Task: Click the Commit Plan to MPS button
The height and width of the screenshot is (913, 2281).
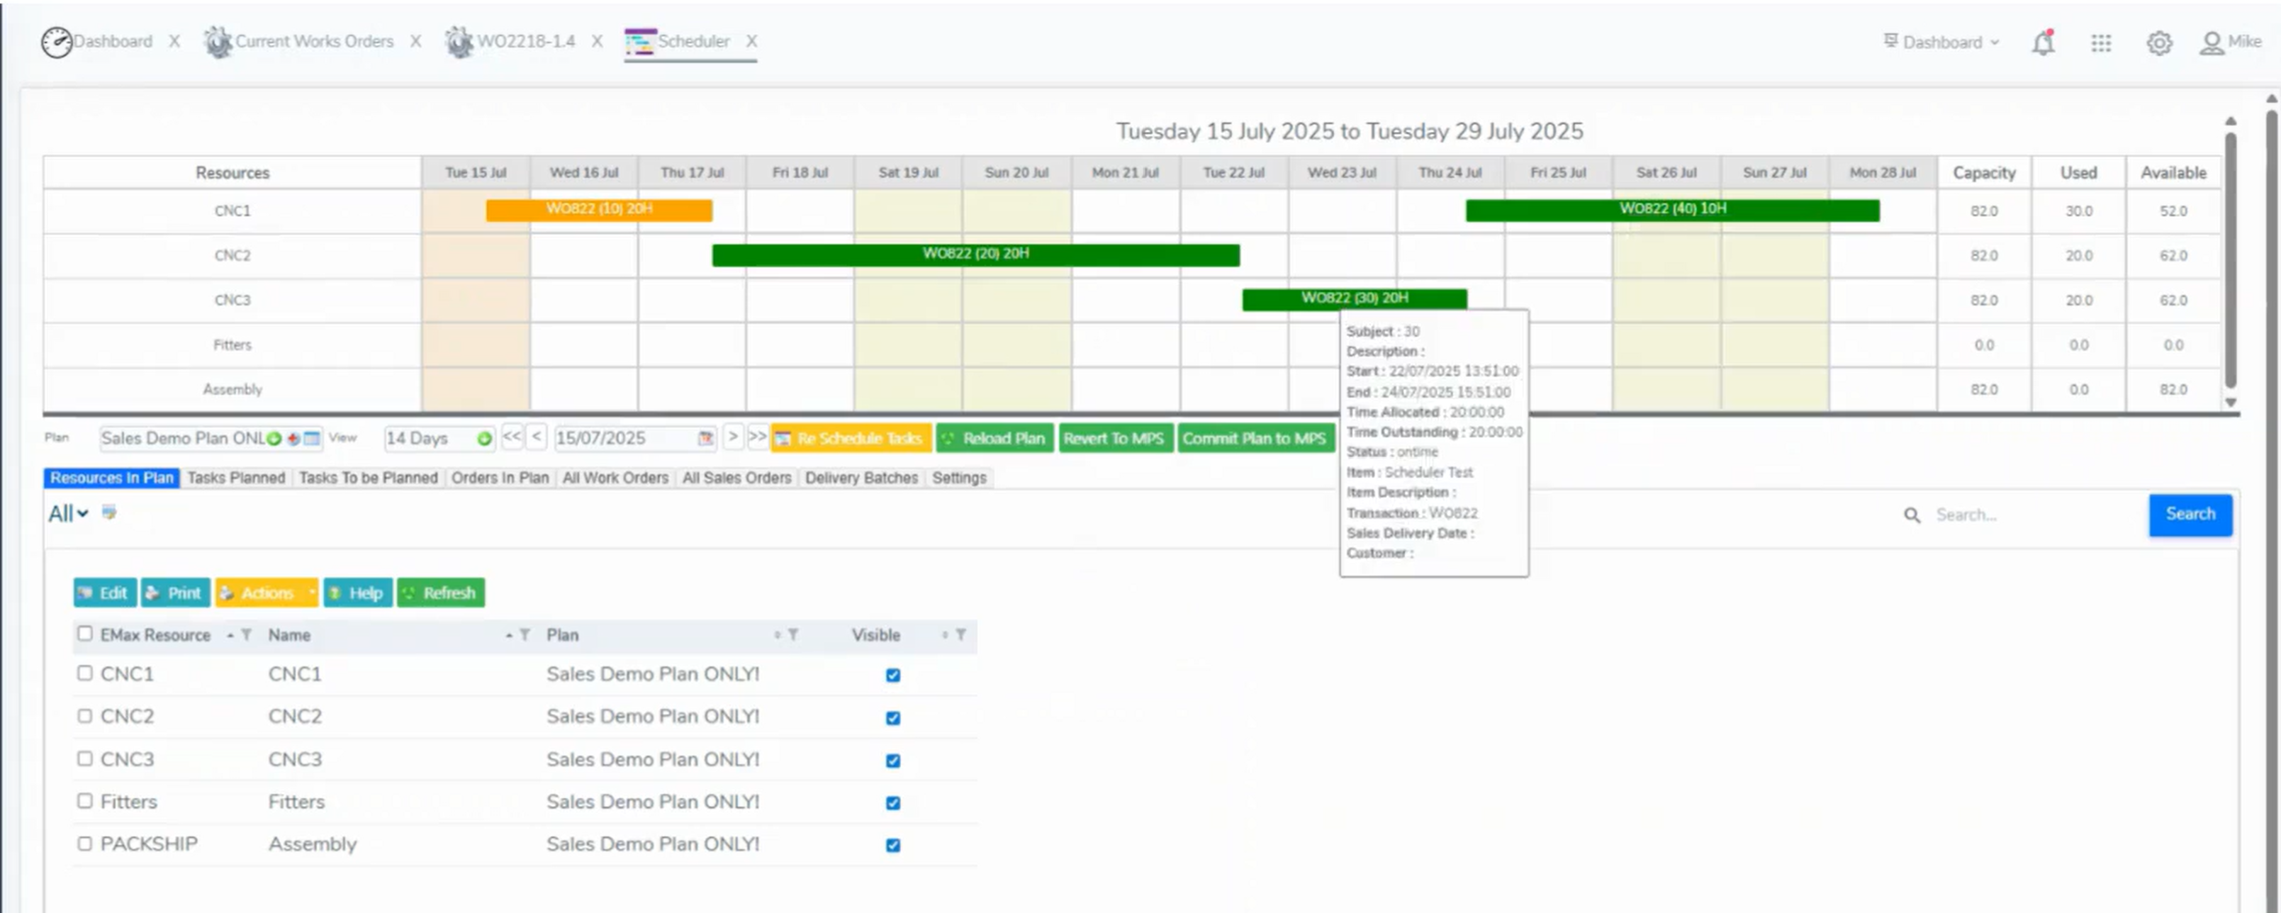Action: (1257, 437)
